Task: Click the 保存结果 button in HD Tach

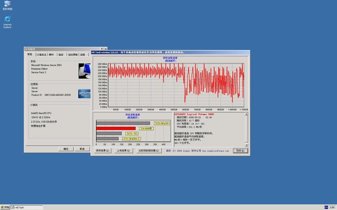Action: [x=102, y=150]
